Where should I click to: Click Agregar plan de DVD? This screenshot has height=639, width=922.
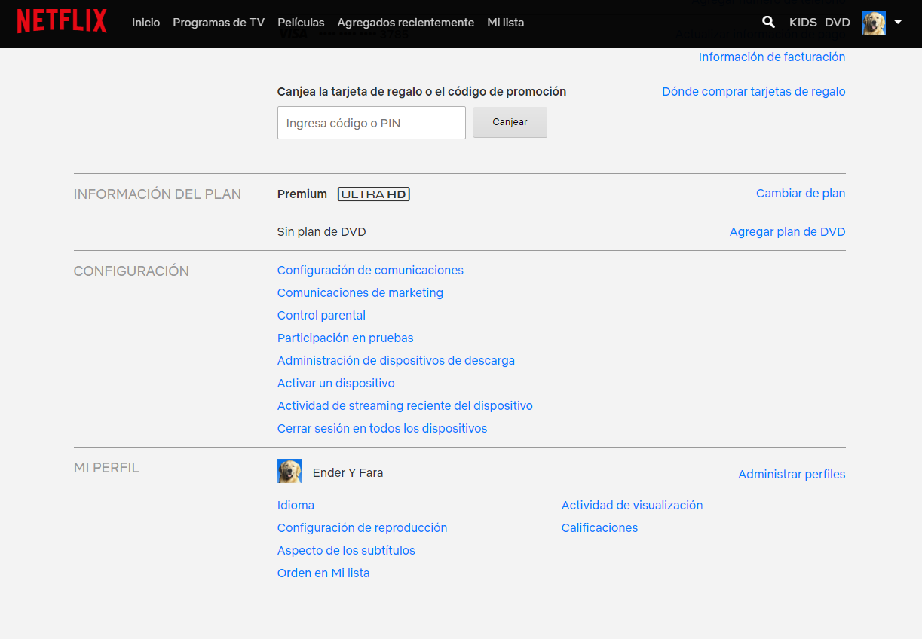point(787,232)
